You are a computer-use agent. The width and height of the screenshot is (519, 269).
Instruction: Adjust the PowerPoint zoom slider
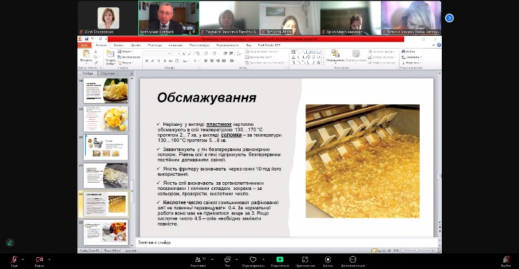[417, 251]
